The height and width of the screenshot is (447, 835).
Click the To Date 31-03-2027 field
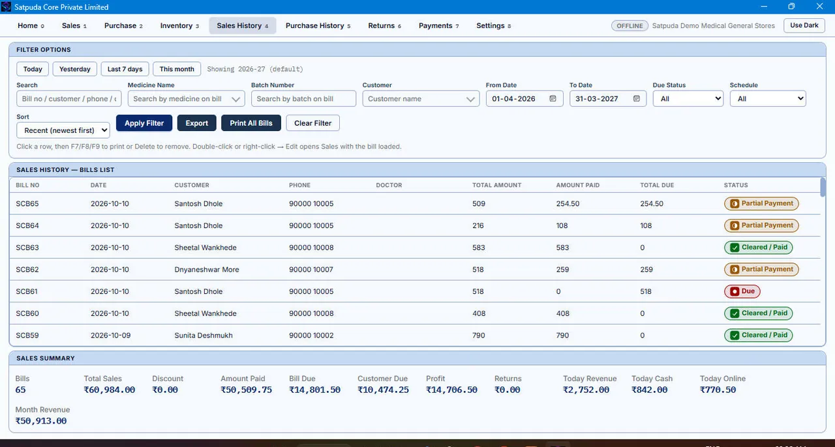[x=608, y=99]
